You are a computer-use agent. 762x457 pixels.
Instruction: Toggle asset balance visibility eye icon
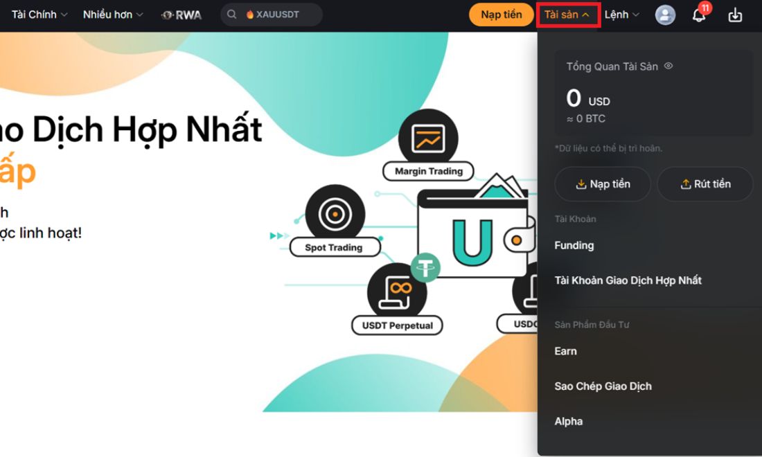668,66
